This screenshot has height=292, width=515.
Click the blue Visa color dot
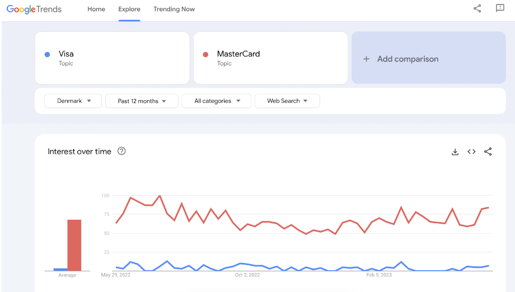click(x=48, y=54)
